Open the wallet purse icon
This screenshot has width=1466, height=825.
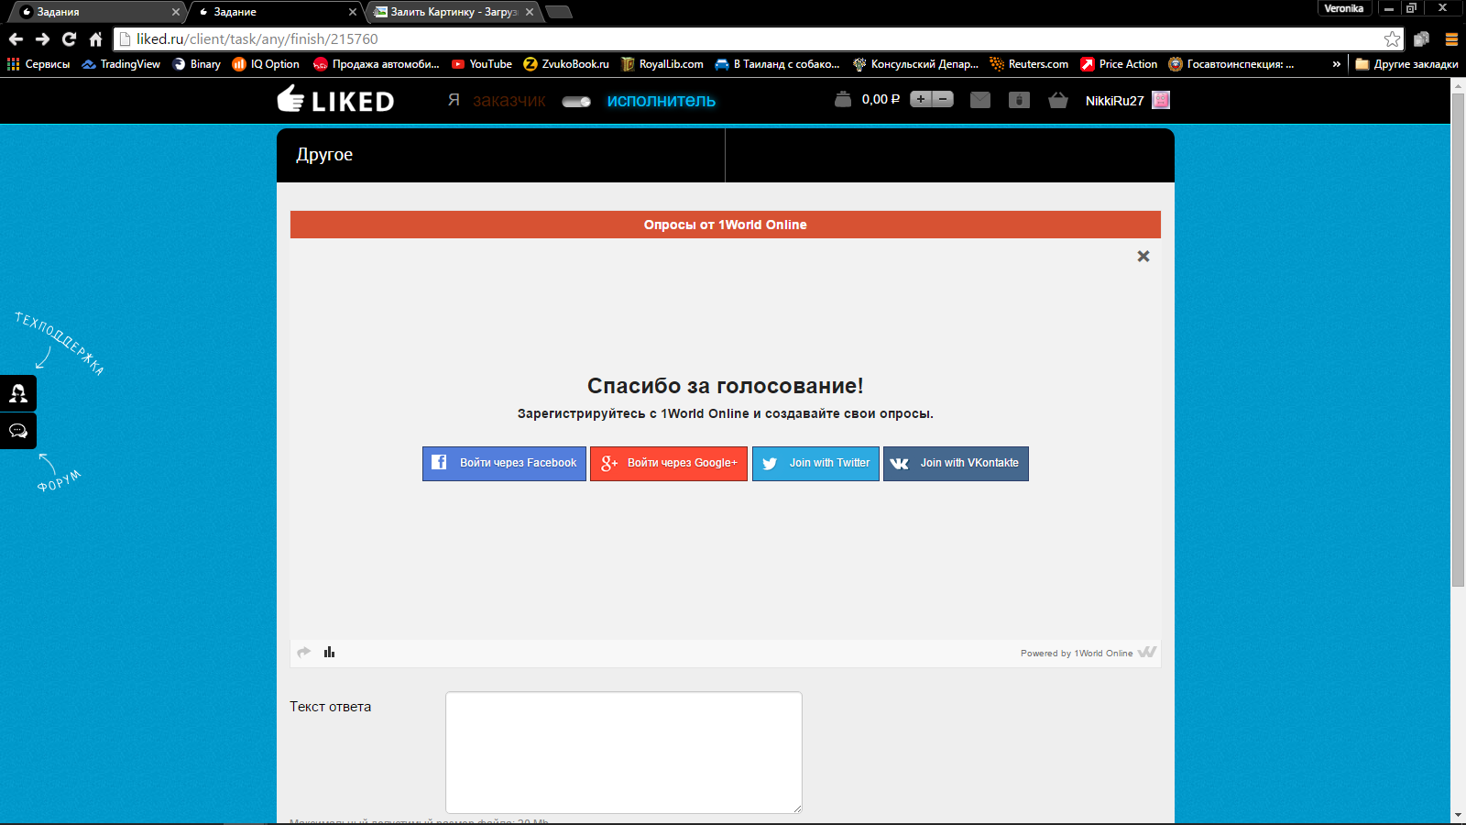click(843, 99)
